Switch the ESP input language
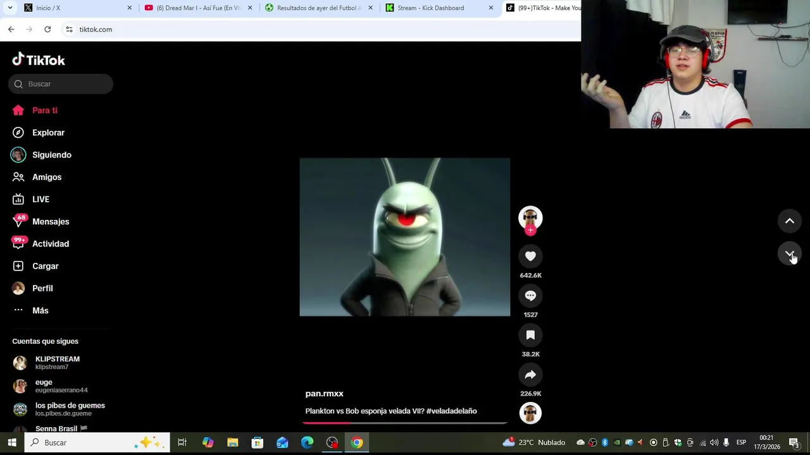Viewport: 810px width, 455px height. pos(741,442)
